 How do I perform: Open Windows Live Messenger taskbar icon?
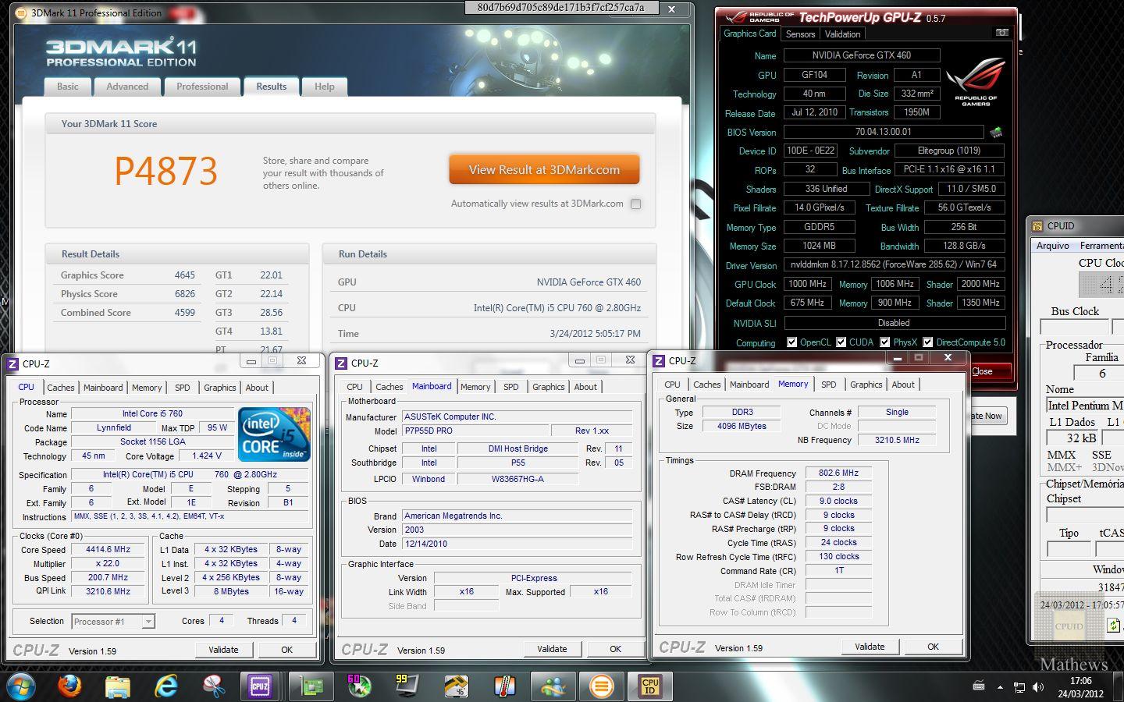point(553,686)
